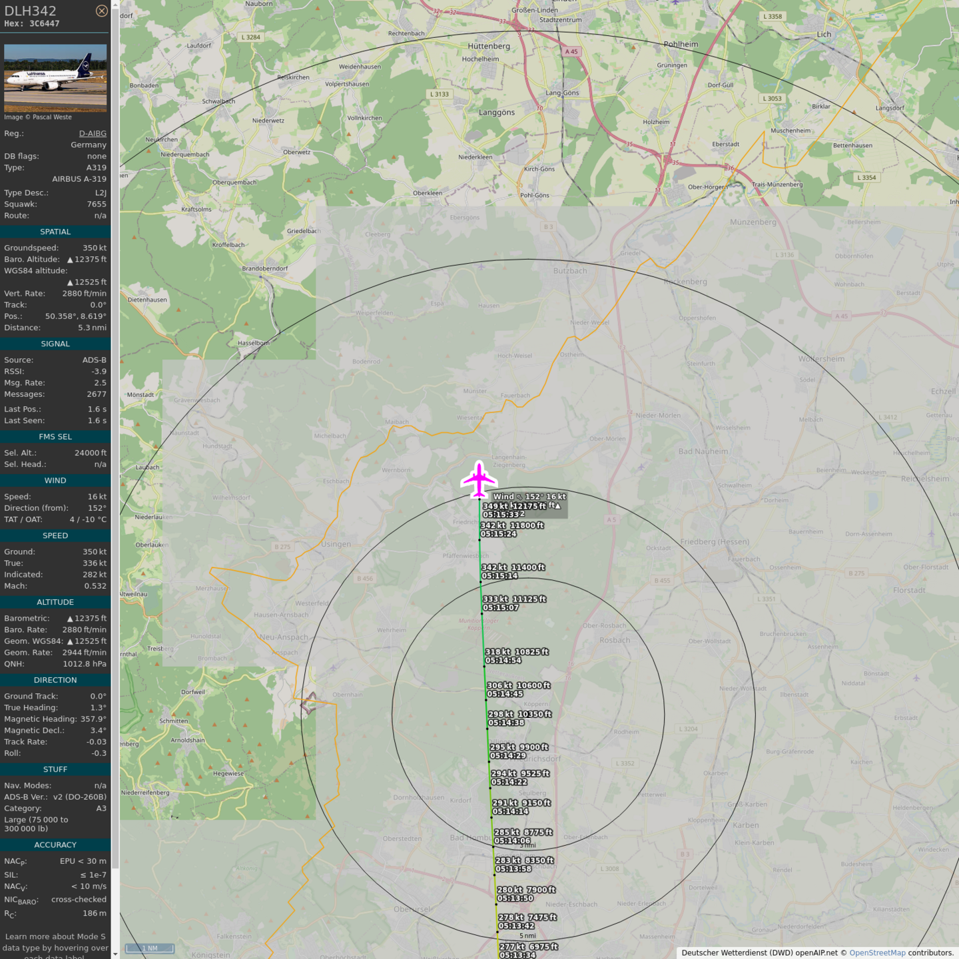
Task: Click the 1 NM map scale bar
Action: click(150, 948)
